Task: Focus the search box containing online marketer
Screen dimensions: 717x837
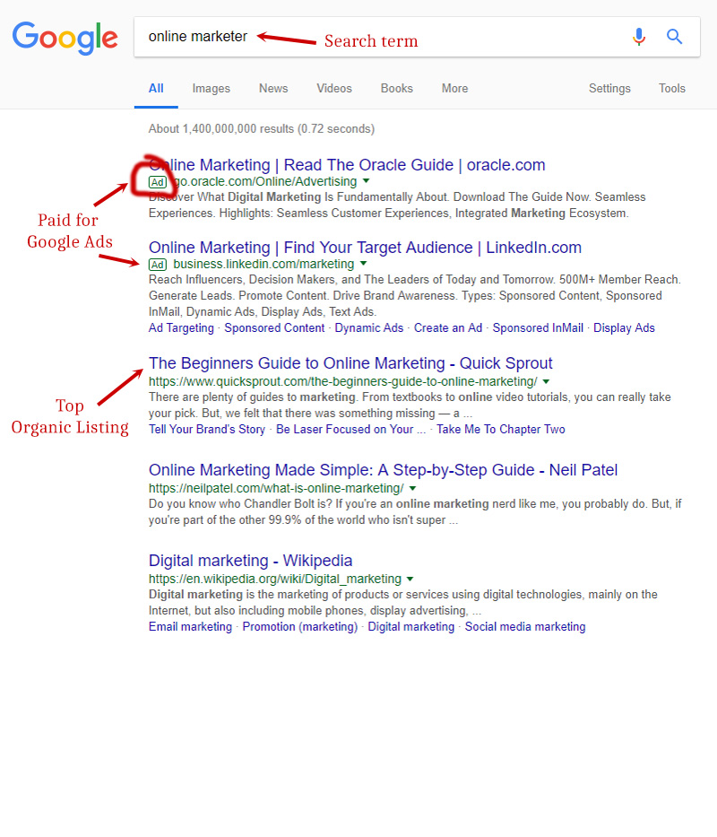Action: (x=417, y=37)
